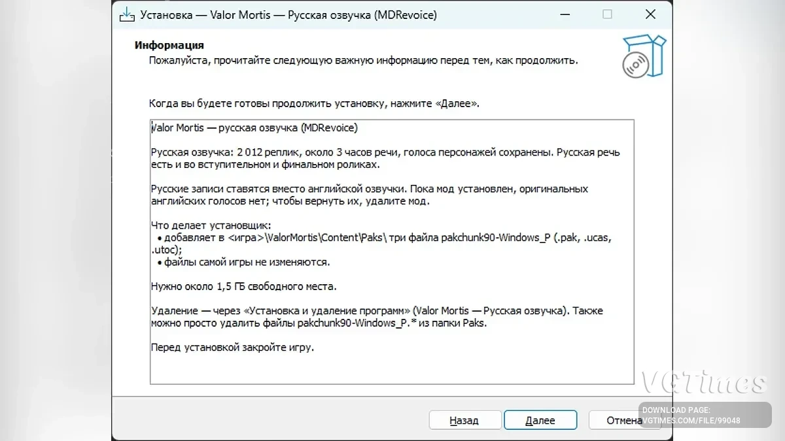
Task: Click the window title 'Установка — Valor Mortis'
Action: pyautogui.click(x=288, y=14)
